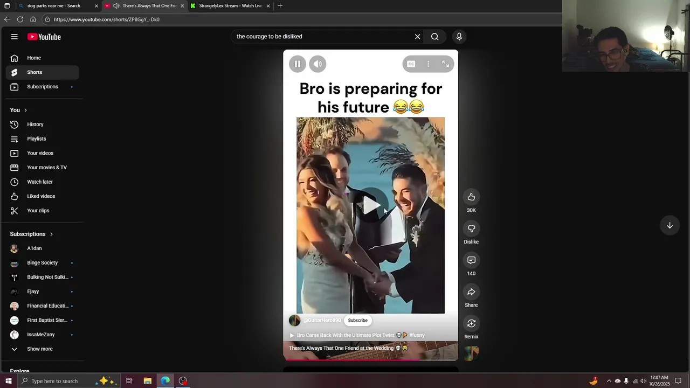Remix this Short
The height and width of the screenshot is (388, 690).
click(471, 323)
